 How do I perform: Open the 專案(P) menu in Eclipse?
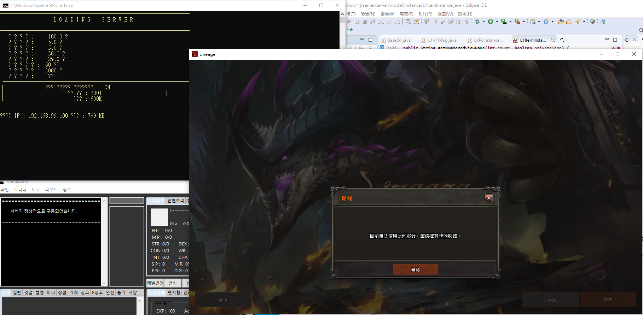tap(406, 14)
